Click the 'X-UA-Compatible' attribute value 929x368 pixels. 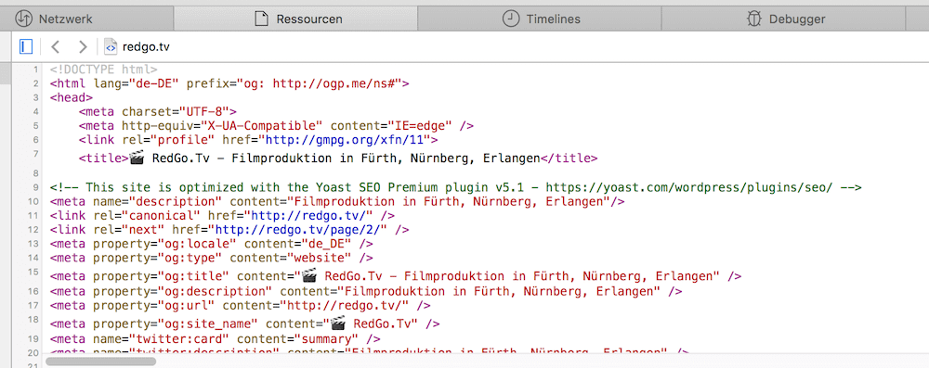(261, 126)
